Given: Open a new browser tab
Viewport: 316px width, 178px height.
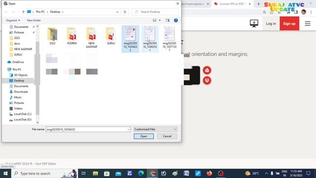Looking at the screenshot, I should [259, 4].
